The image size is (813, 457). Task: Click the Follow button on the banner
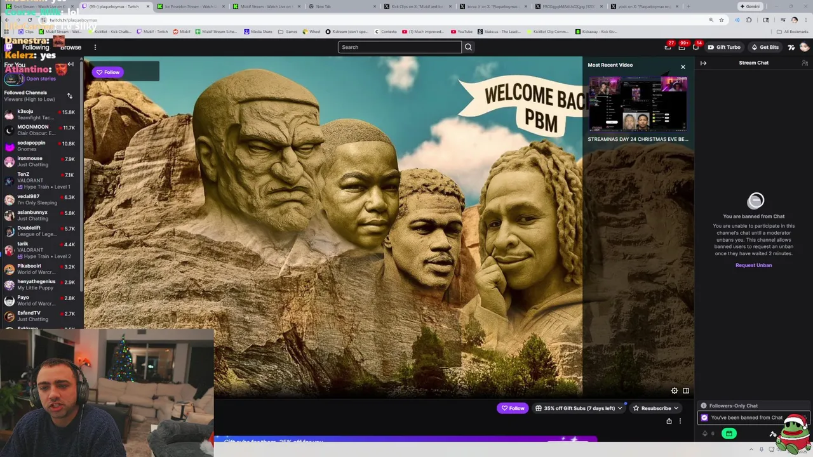click(x=108, y=72)
